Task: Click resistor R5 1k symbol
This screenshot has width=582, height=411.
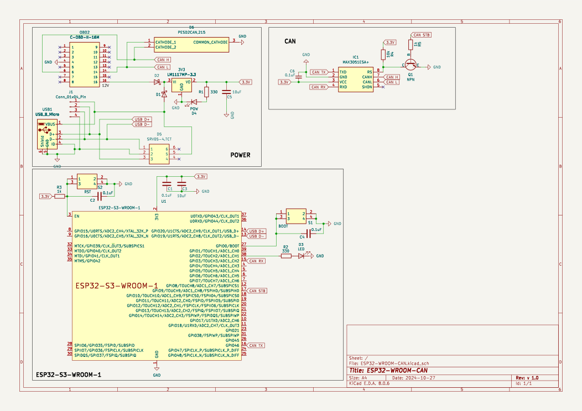Action: click(x=410, y=45)
